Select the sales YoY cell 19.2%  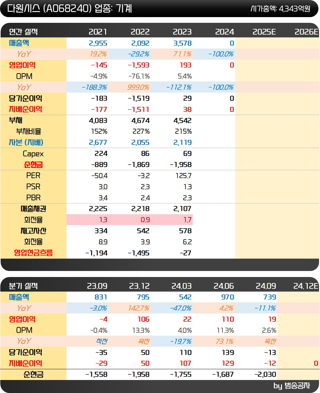(x=98, y=54)
